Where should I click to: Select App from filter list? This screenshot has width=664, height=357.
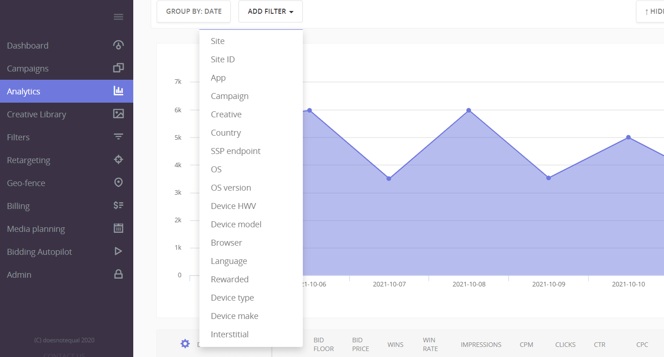click(251, 77)
